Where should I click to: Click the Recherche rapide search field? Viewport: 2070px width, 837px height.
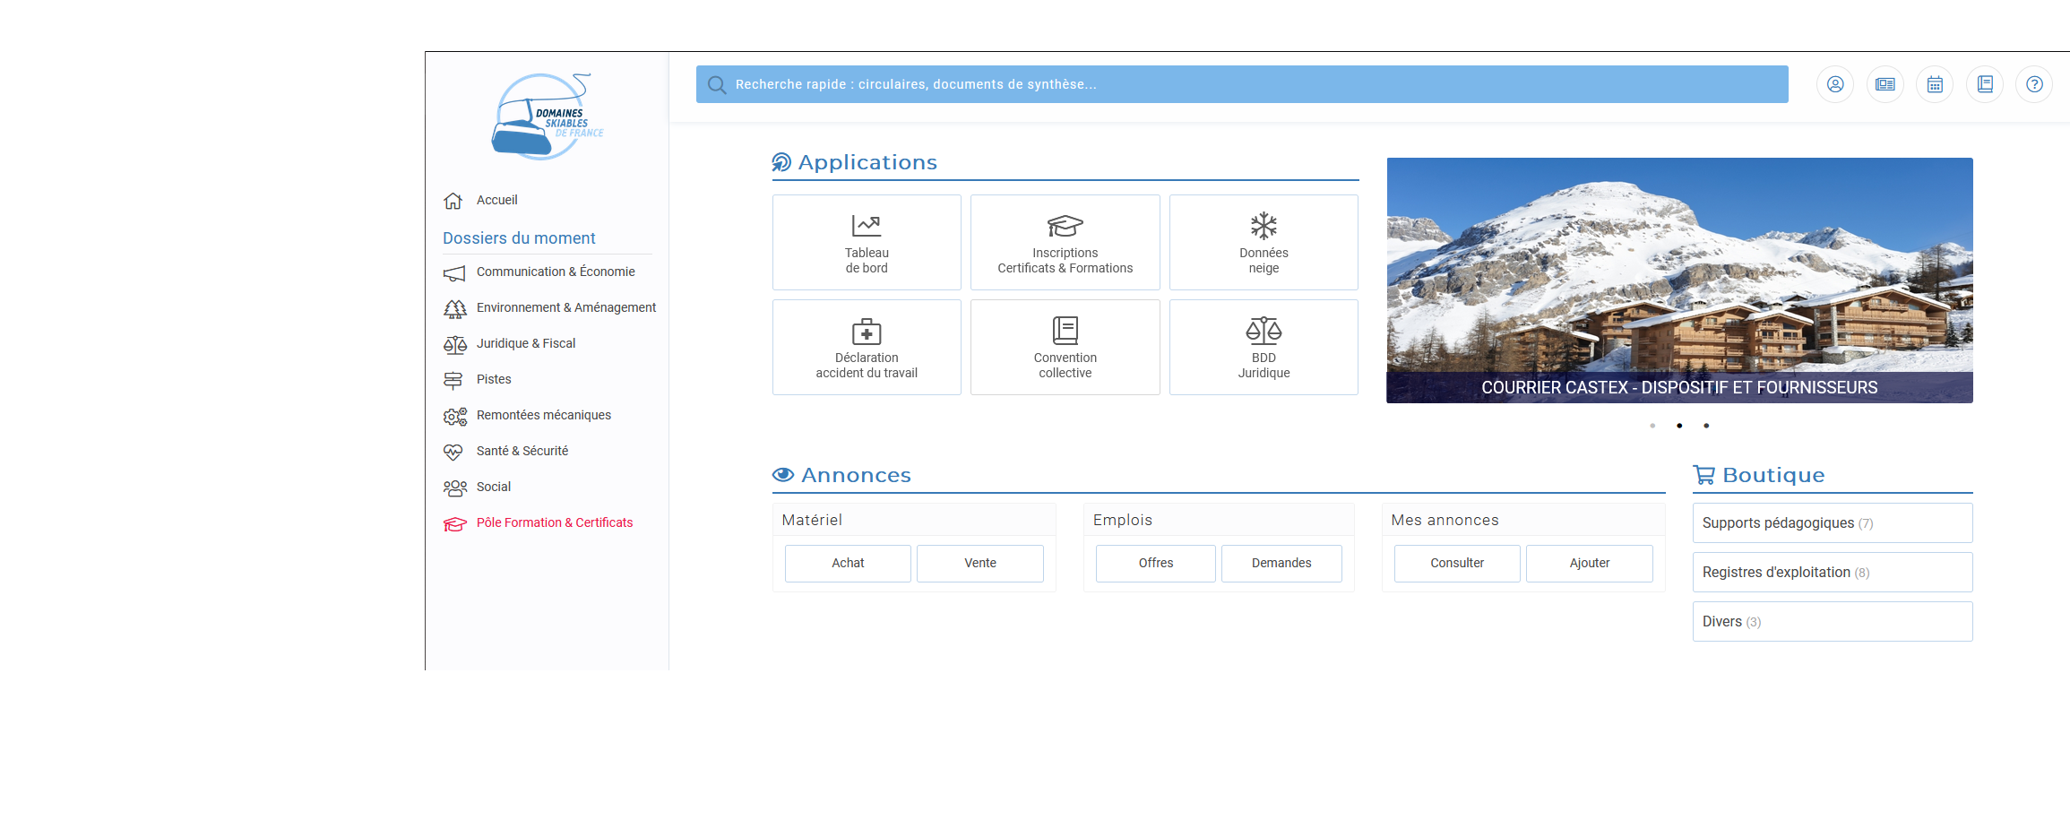[1242, 84]
